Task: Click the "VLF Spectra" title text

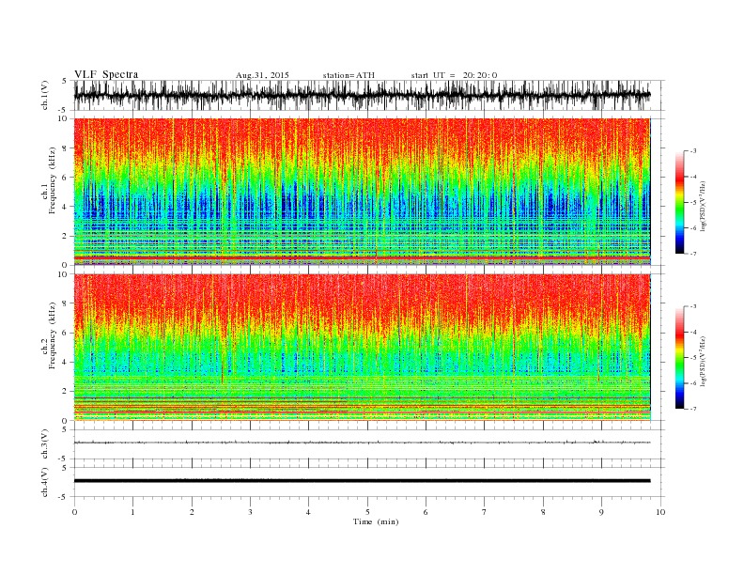Action: pos(106,74)
